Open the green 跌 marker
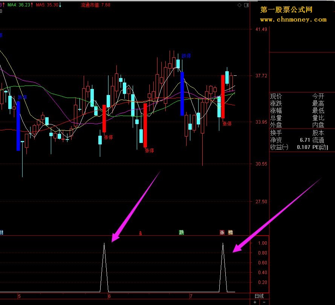Viewport: 335px width, 305px height. (181, 232)
